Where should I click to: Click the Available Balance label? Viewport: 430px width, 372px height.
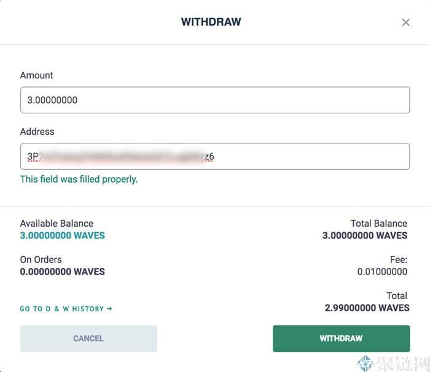pyautogui.click(x=57, y=224)
